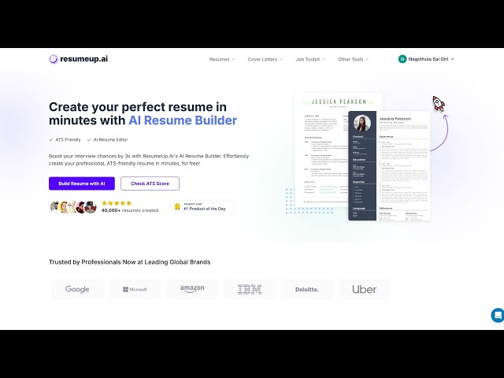504x378 pixels.
Task: Expand the Job Toolkit dropdown chevron
Action: [324, 60]
